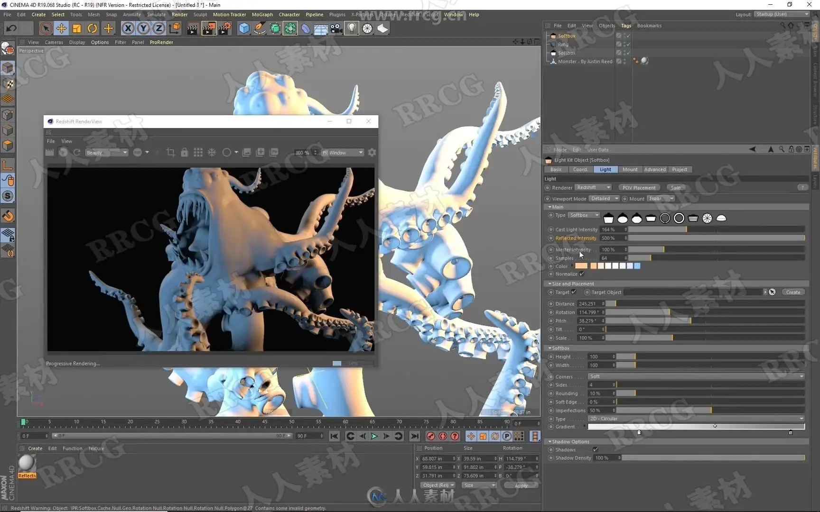
Task: Open the light Type Softbox dropdown
Action: click(584, 215)
